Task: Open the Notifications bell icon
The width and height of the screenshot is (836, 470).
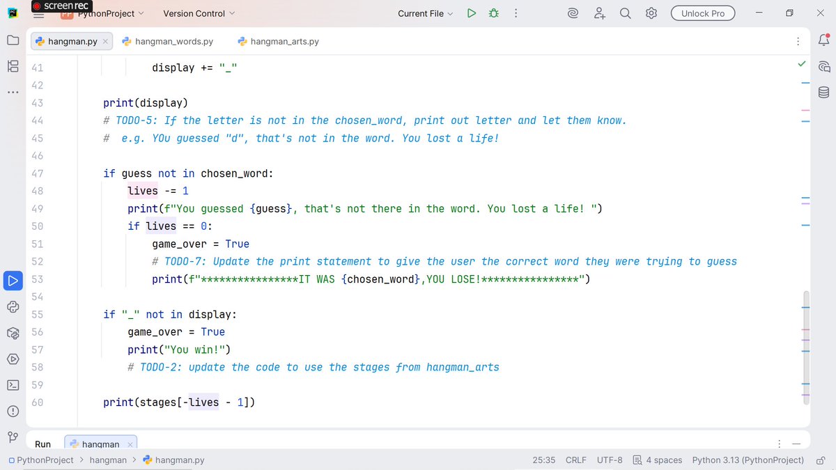Action: pyautogui.click(x=823, y=40)
